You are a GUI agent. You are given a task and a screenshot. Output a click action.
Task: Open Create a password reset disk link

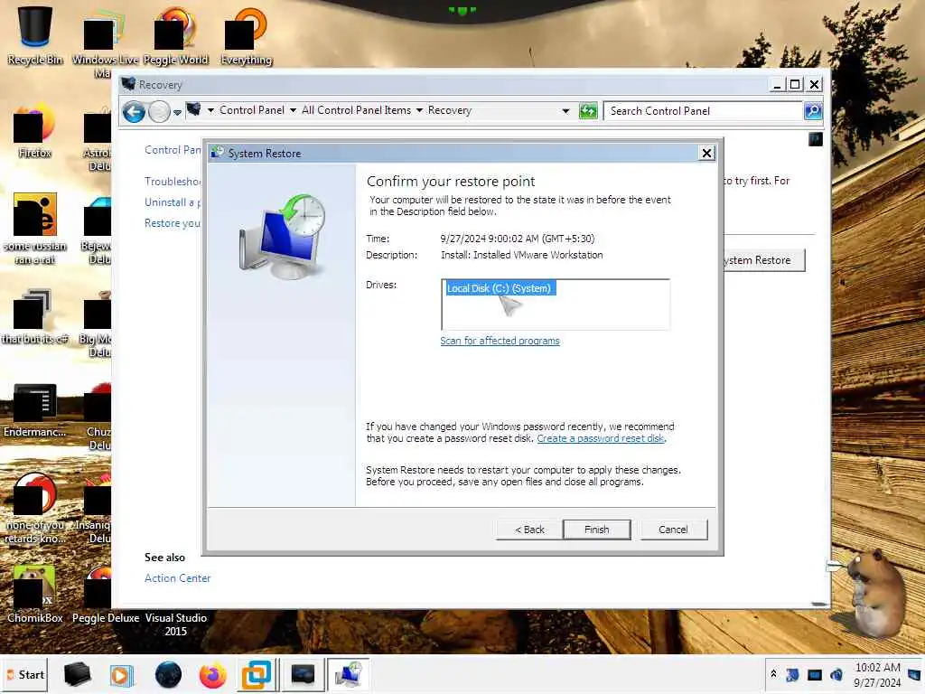click(x=601, y=438)
